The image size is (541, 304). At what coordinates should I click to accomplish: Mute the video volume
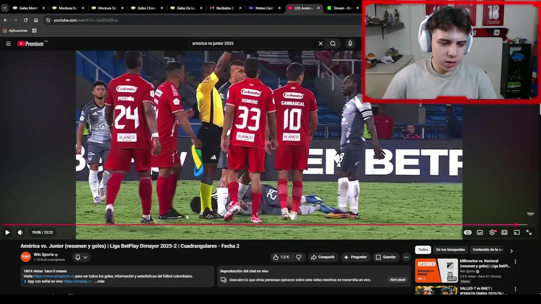[20, 232]
